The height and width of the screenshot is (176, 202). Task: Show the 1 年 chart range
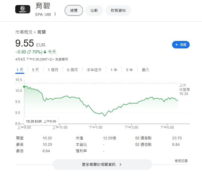[114, 70]
